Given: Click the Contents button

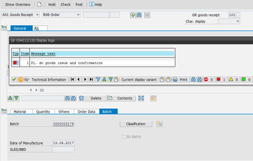Looking at the screenshot, I should coord(121,98).
